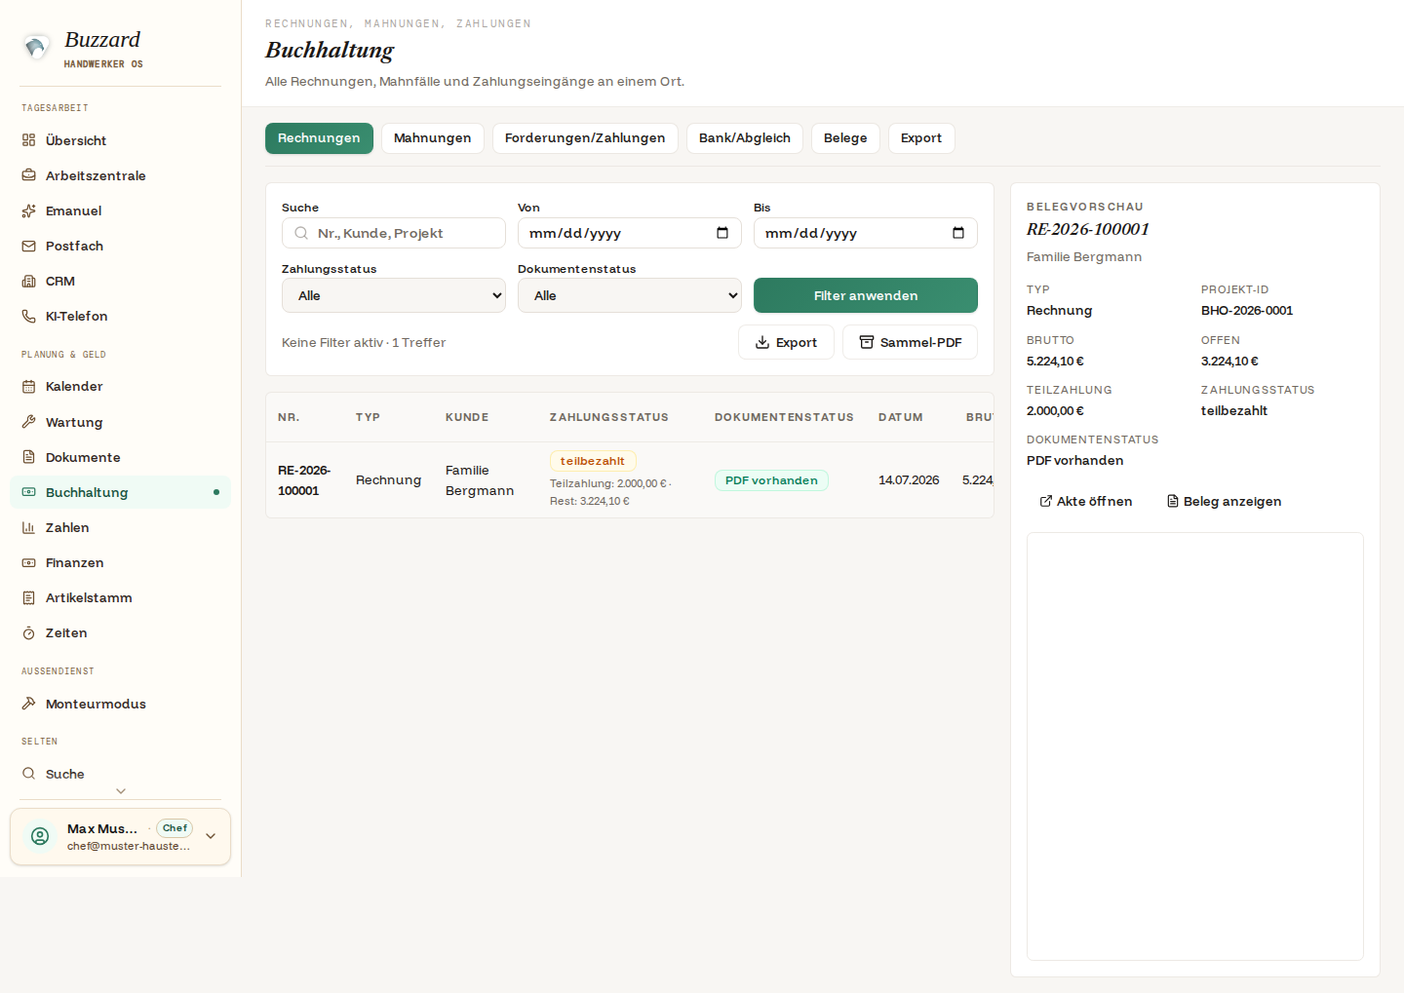Viewport: 1404px width, 993px height.
Task: Expand the sidebar scroll-down chevron
Action: 121,791
